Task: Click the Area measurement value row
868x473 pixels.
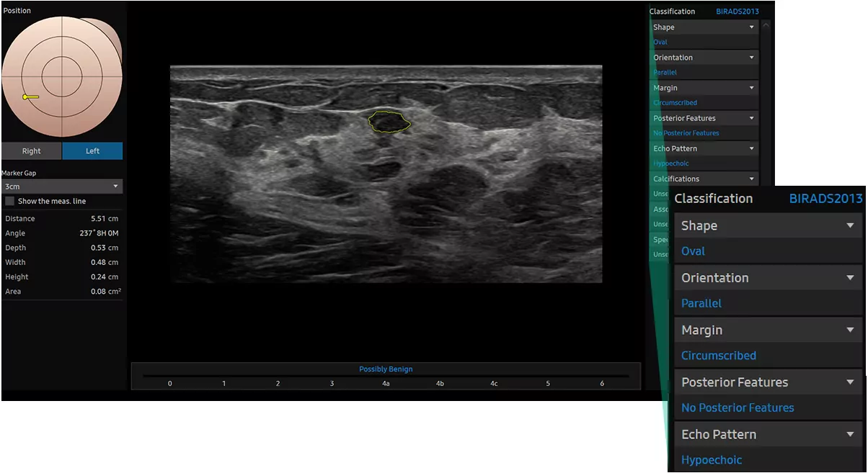Action: pyautogui.click(x=62, y=292)
